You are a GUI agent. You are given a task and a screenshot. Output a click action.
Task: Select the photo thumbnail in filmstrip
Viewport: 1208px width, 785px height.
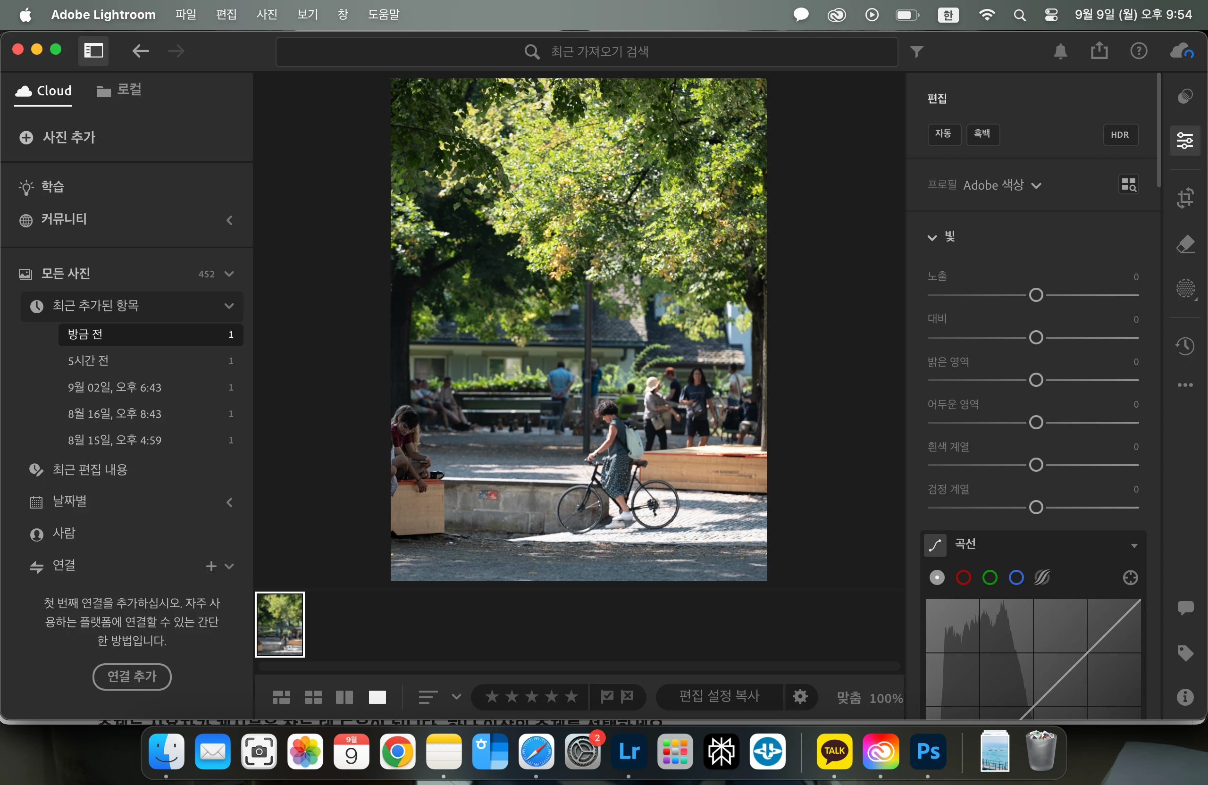tap(280, 625)
